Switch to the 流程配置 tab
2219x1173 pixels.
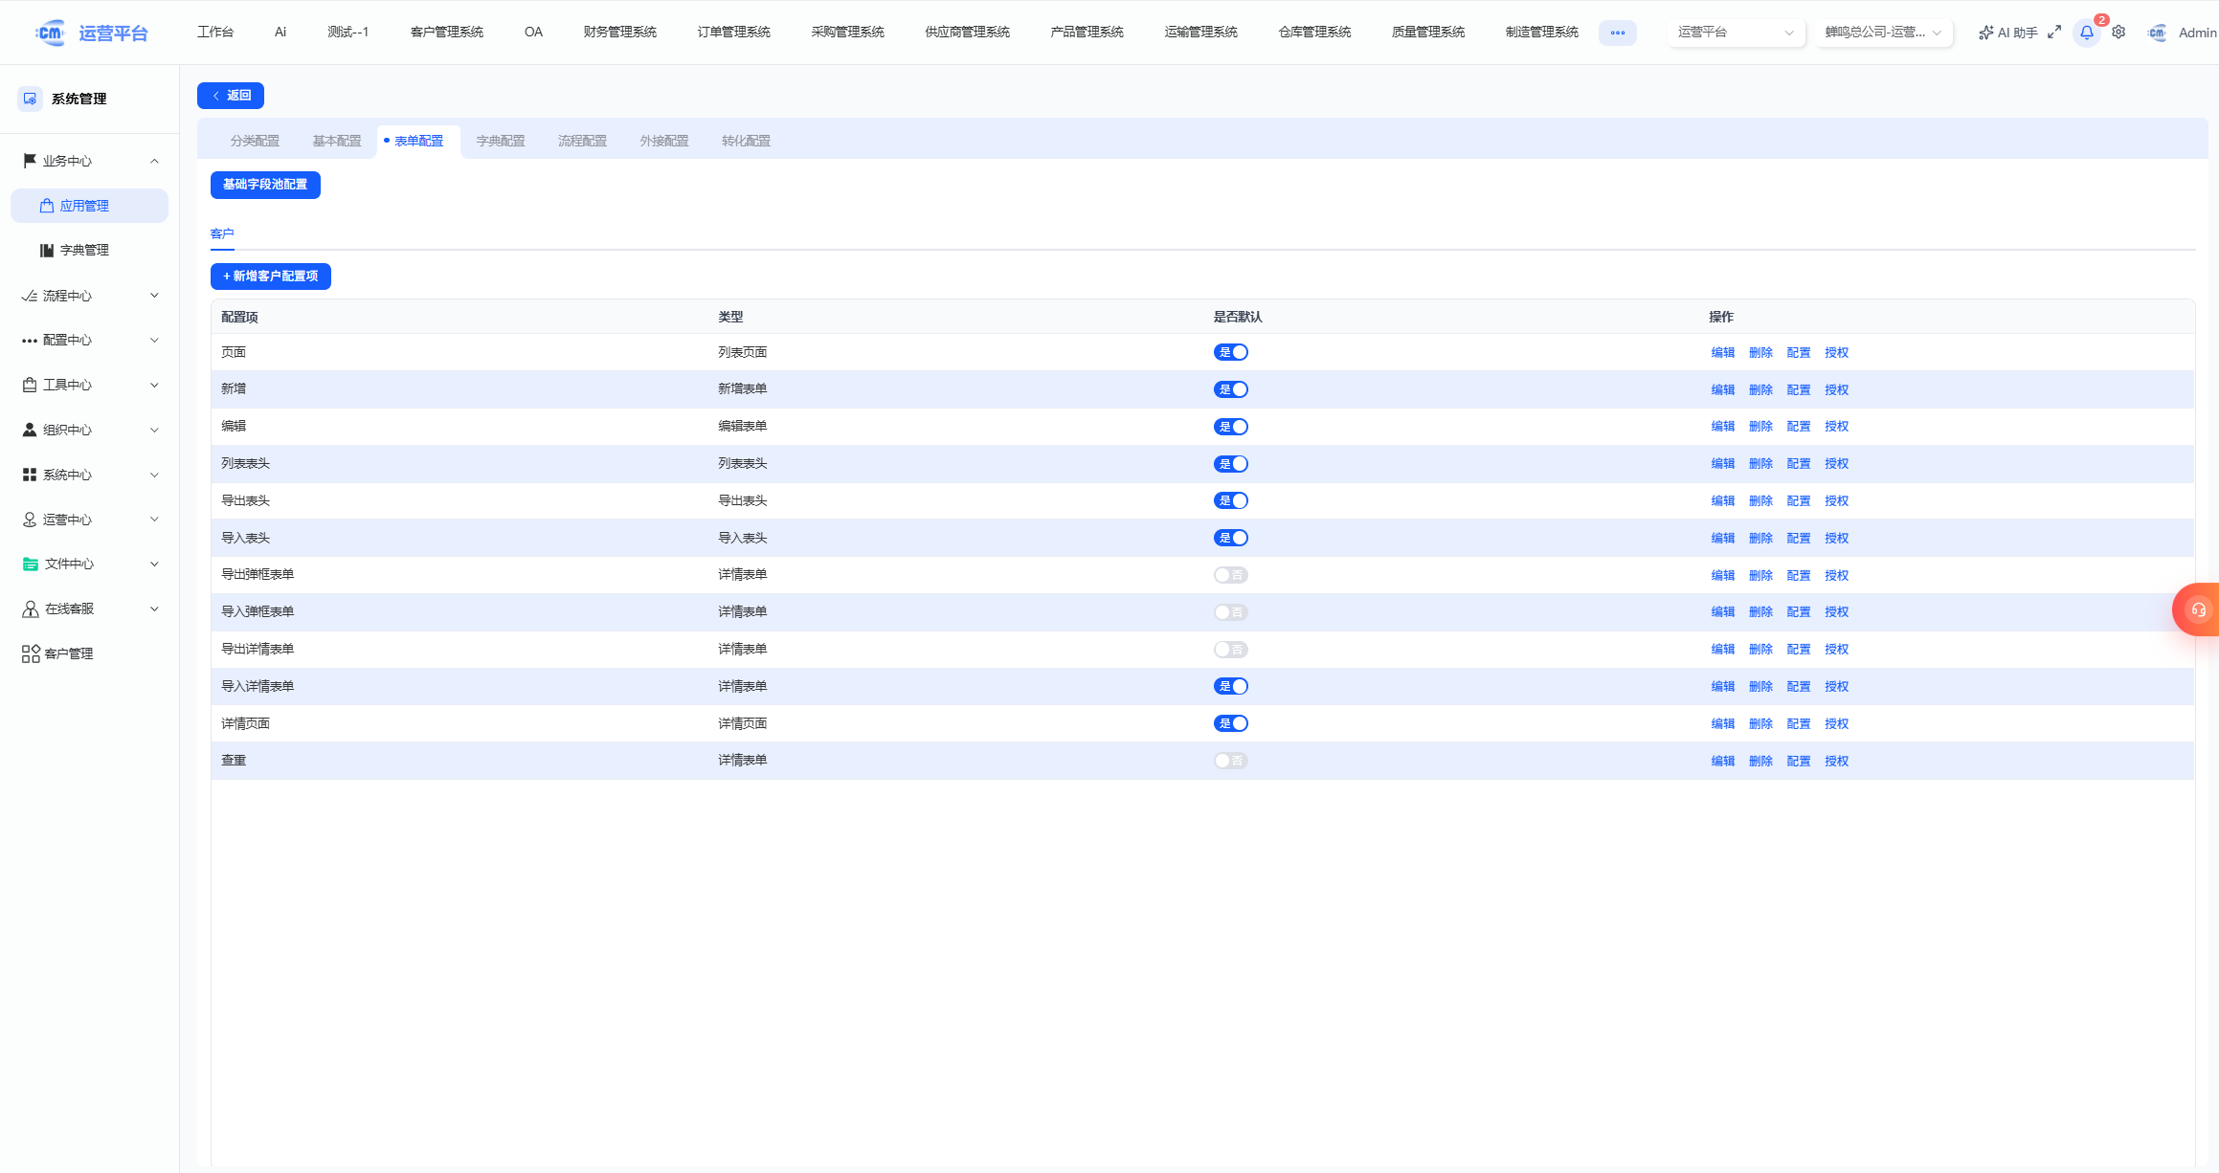582,141
